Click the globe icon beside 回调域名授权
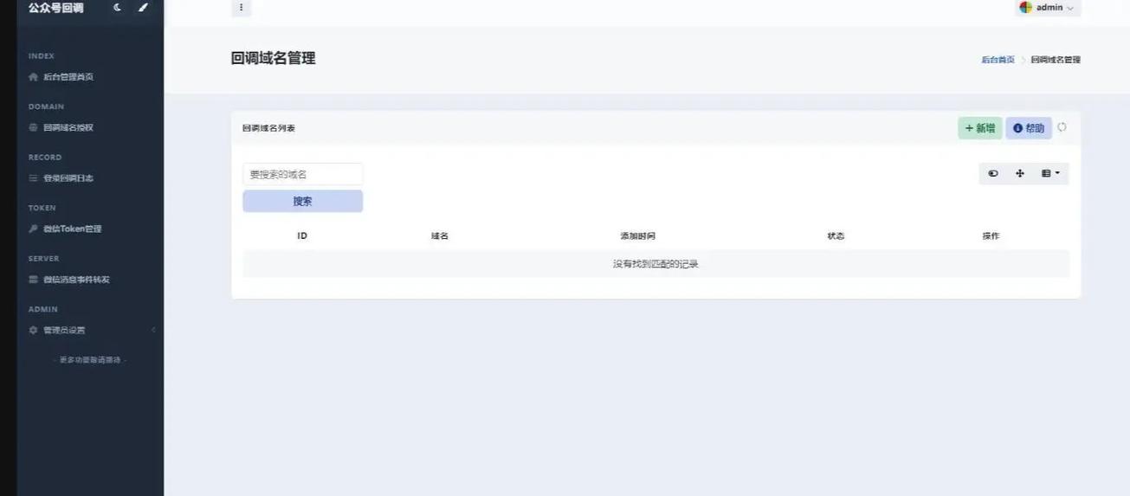Viewport: 1130px width, 496px height. coord(33,127)
